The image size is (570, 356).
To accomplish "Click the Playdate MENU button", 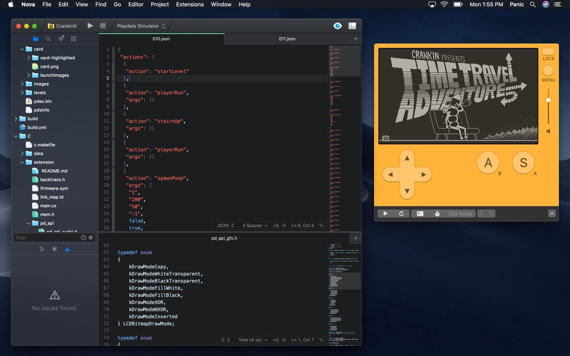I will (x=548, y=71).
